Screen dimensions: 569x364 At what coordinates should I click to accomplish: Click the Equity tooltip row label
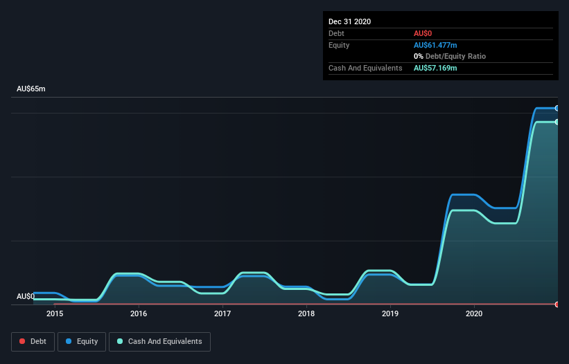coord(339,45)
